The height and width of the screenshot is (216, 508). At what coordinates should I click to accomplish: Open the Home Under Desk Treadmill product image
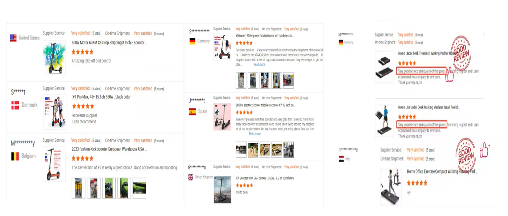point(384,67)
